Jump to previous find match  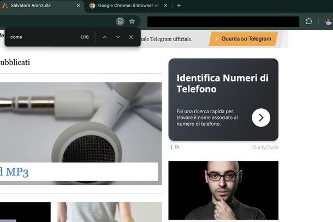point(105,37)
